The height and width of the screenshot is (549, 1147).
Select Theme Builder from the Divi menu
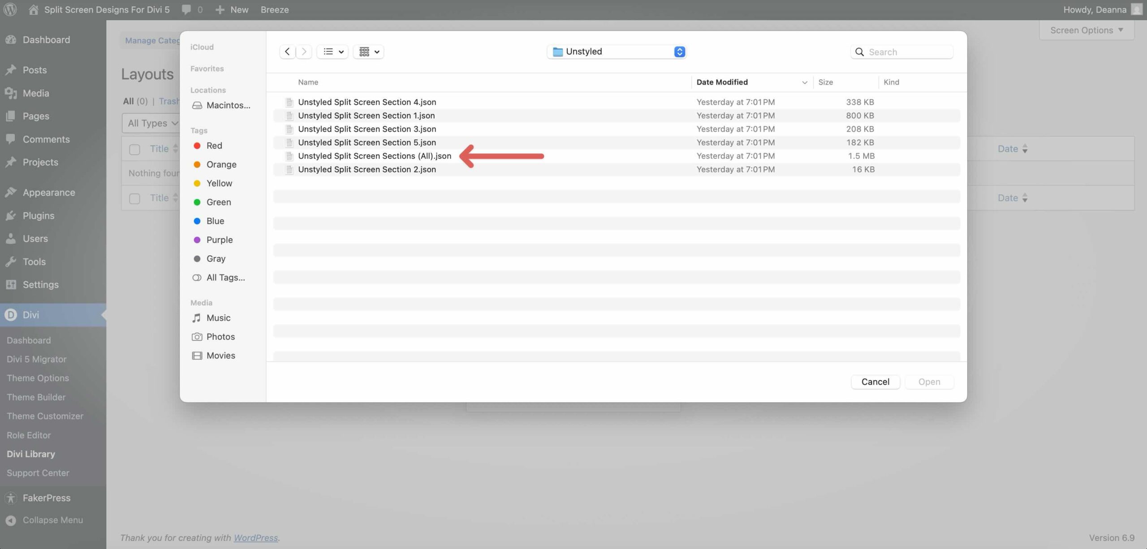click(36, 397)
